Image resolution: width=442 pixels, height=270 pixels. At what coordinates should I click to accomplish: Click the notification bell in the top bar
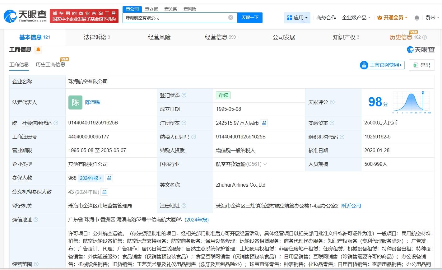pos(417,18)
